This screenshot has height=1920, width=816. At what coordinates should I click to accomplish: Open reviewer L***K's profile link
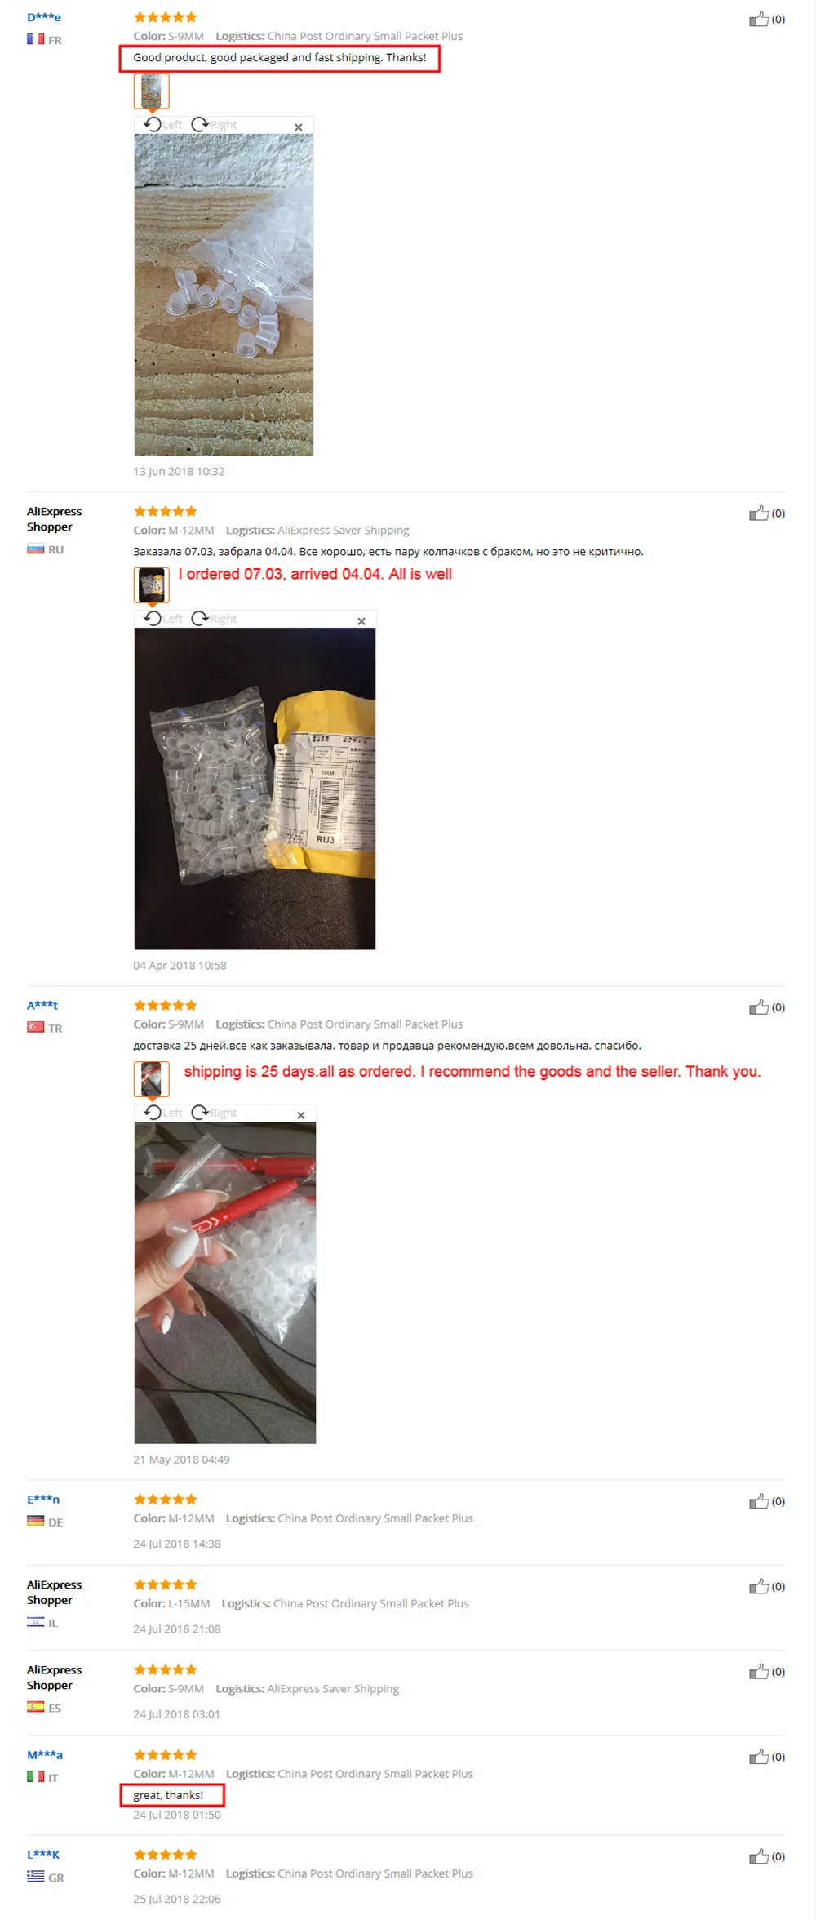coord(43,1854)
